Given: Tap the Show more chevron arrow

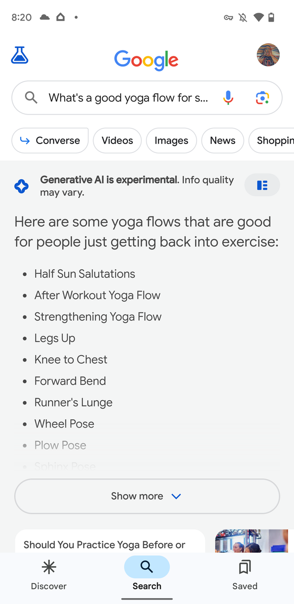Looking at the screenshot, I should coord(176,496).
